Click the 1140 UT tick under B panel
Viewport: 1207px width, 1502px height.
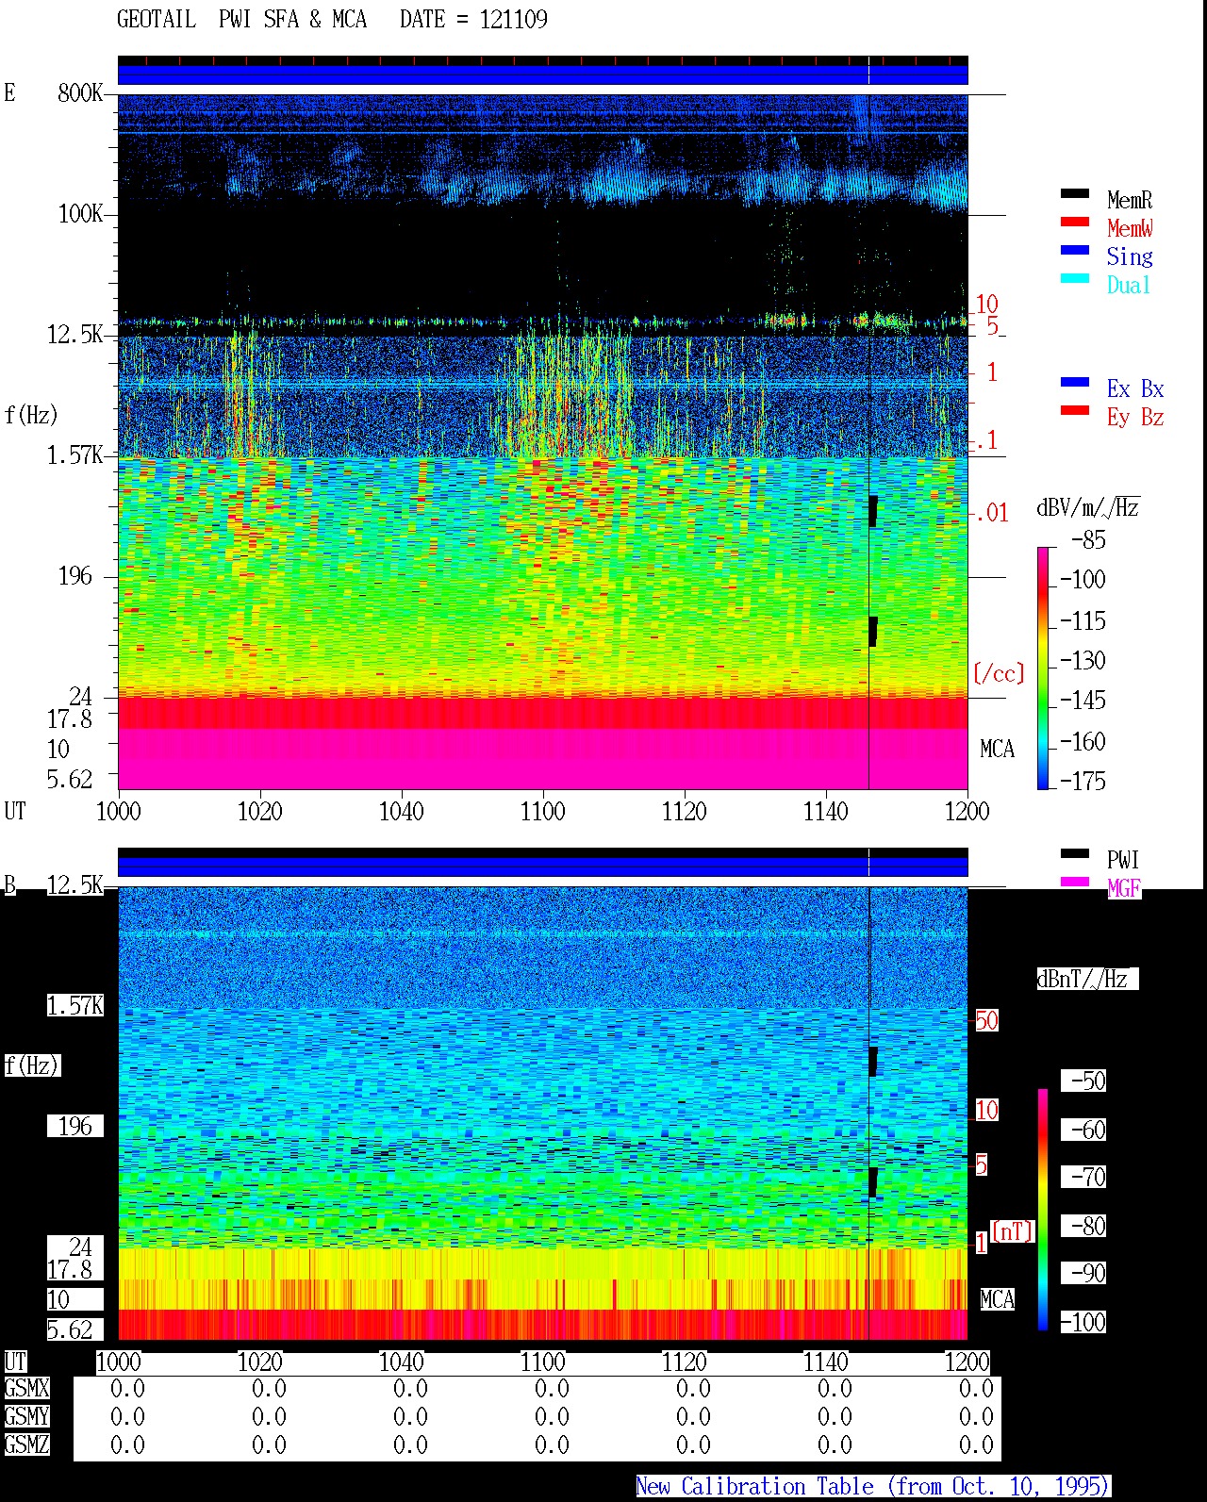(825, 1362)
